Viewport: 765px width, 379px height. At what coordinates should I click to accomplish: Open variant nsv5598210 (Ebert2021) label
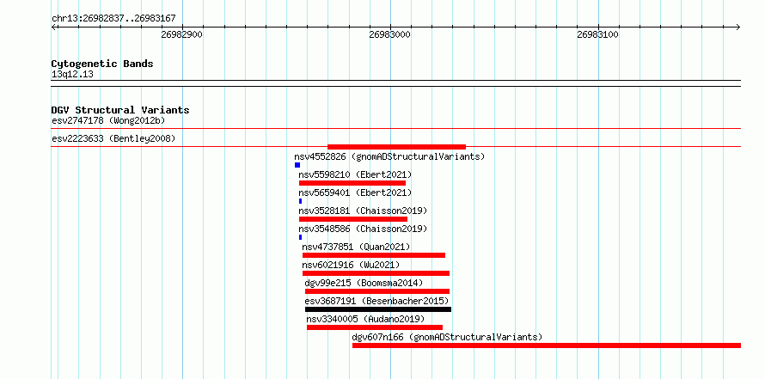355,174
